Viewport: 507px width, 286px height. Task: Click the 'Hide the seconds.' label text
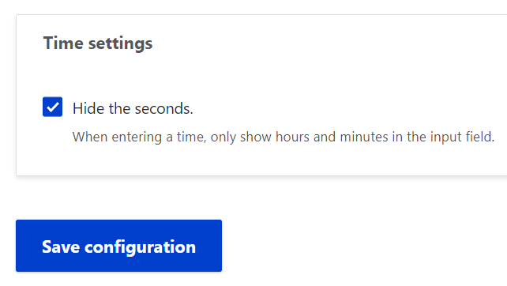133,108
